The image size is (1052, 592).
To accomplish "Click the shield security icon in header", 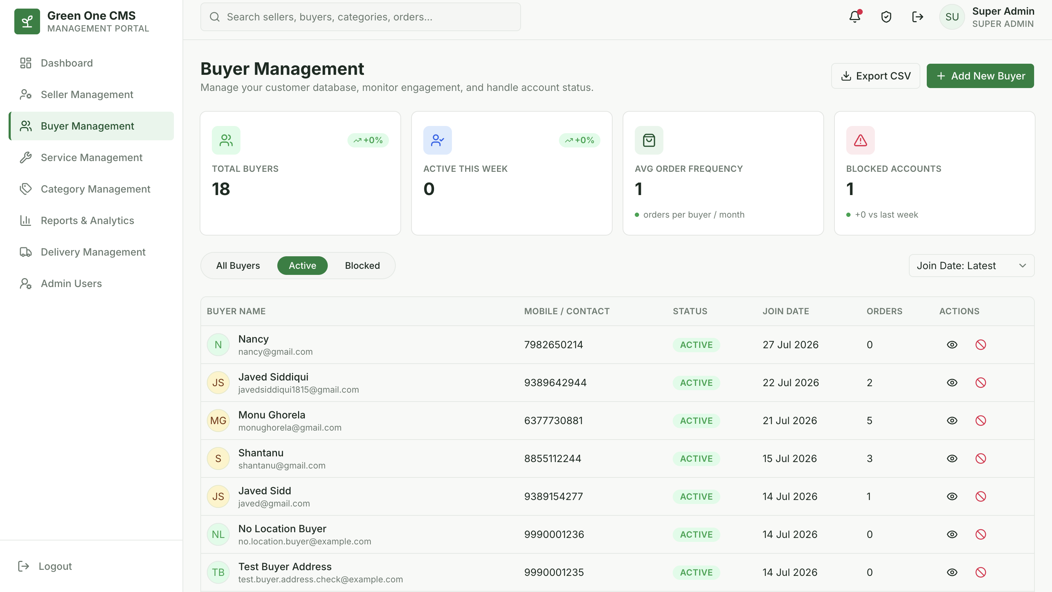I will coord(886,17).
